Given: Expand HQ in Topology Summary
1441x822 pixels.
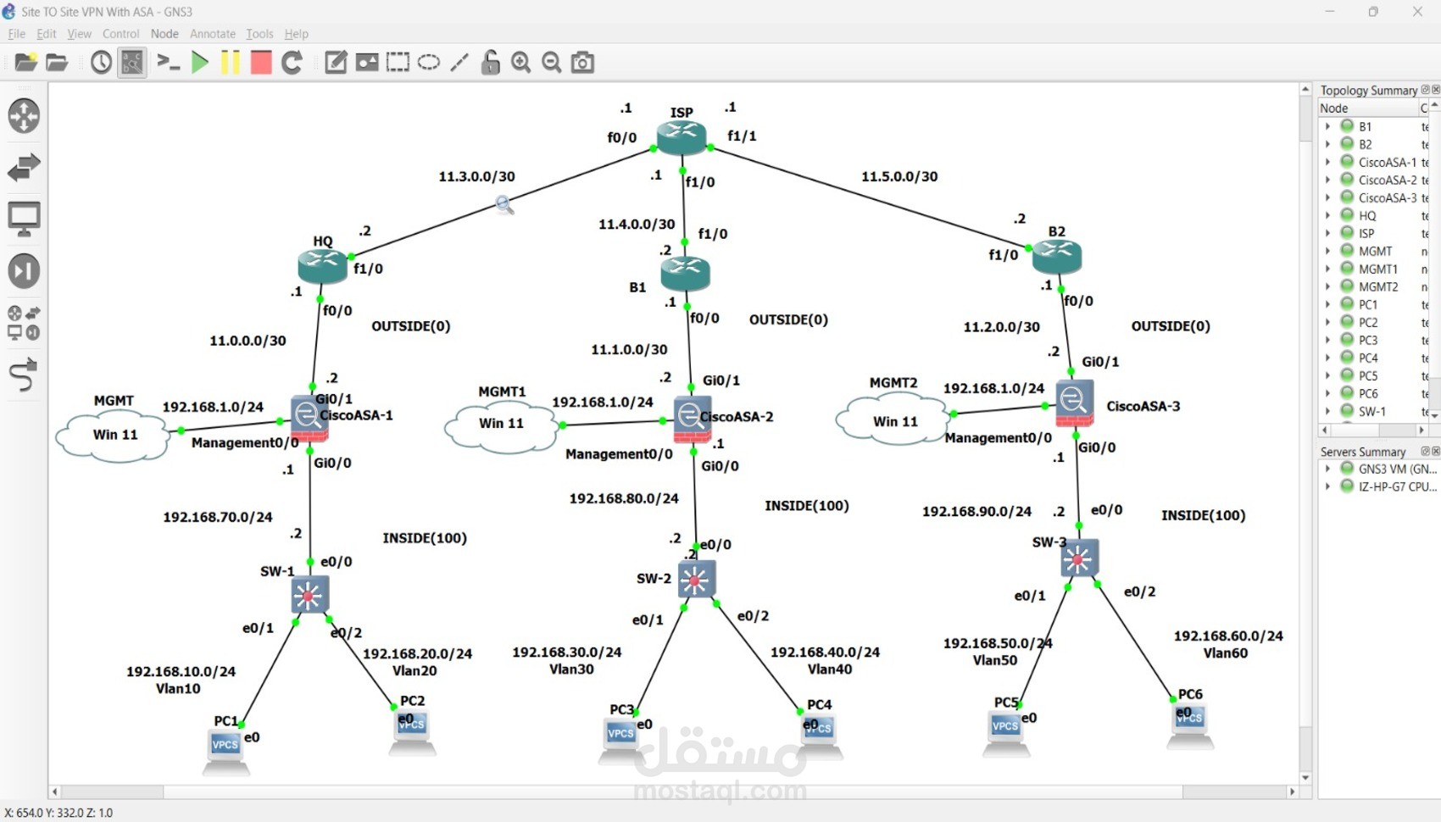Looking at the screenshot, I should point(1327,215).
